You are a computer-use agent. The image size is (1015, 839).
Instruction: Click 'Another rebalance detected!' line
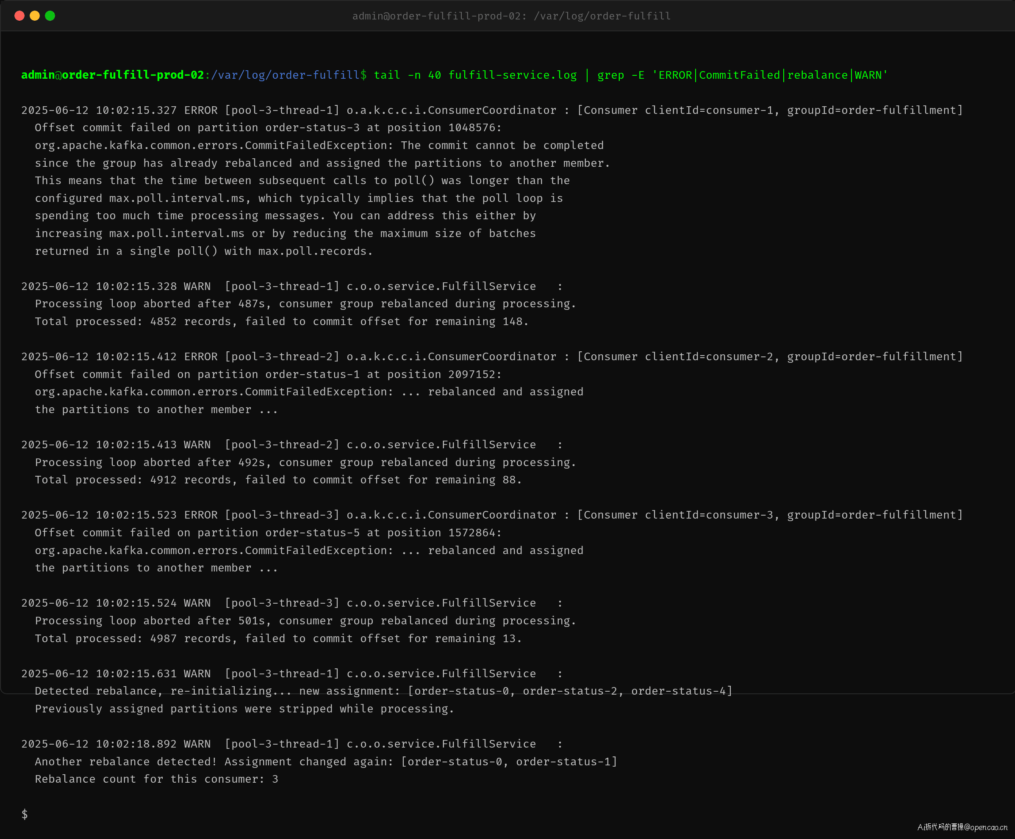pos(326,762)
